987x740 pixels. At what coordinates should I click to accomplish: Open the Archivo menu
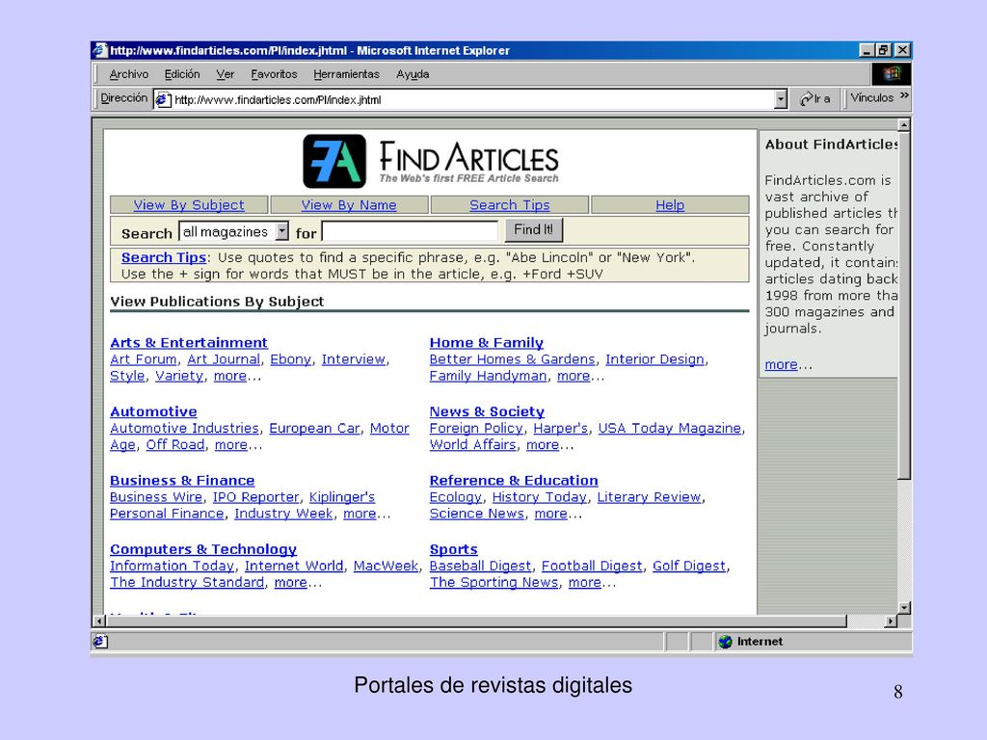[129, 74]
